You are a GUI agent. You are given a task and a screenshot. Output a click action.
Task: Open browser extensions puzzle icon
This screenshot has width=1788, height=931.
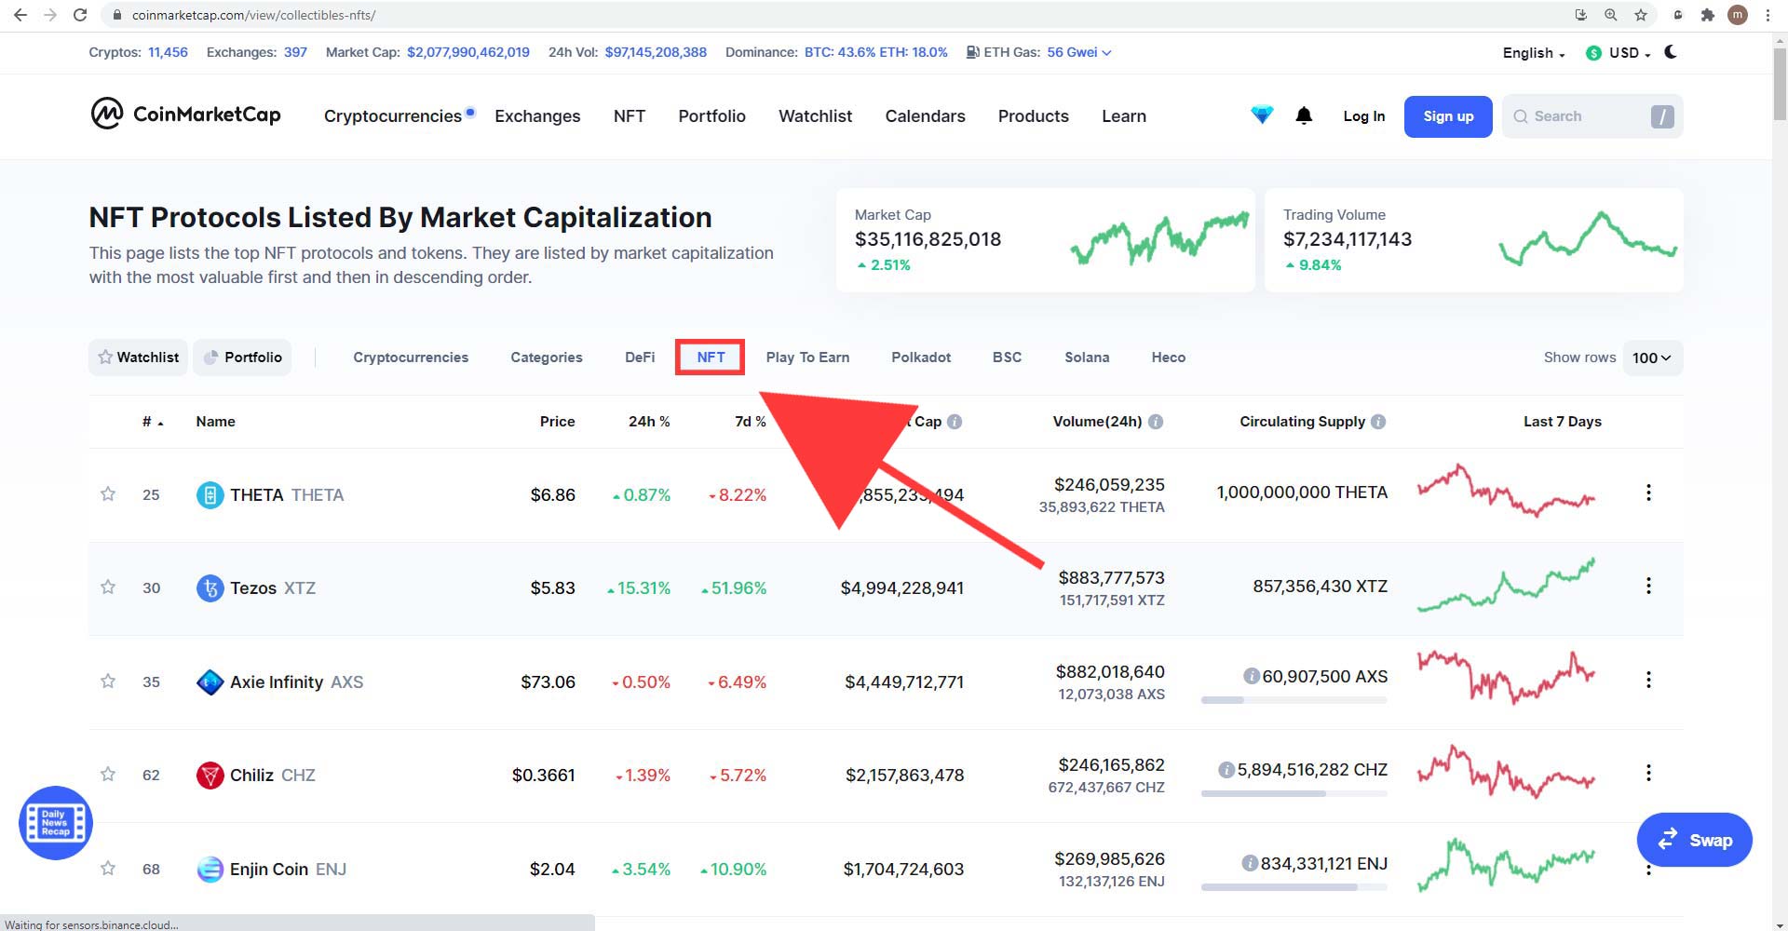click(x=1707, y=15)
